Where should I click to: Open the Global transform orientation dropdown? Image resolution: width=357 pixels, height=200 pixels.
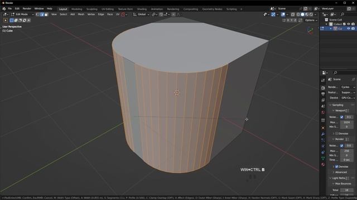[141, 14]
